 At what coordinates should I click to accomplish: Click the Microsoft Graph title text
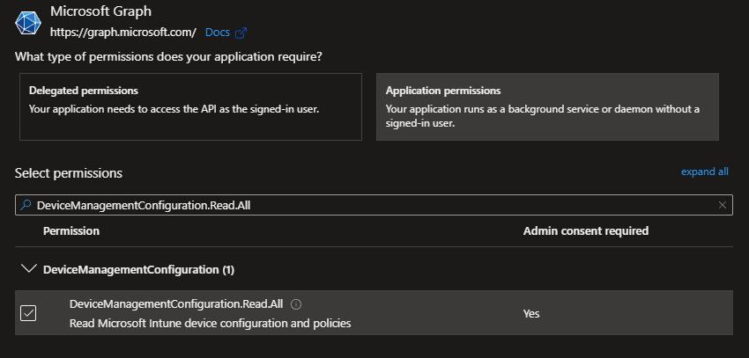[100, 12]
